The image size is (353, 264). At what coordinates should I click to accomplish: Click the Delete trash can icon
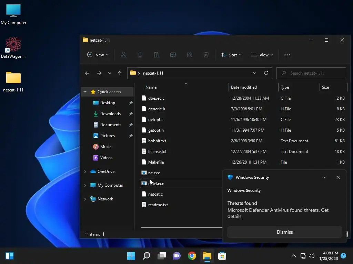tap(206, 55)
